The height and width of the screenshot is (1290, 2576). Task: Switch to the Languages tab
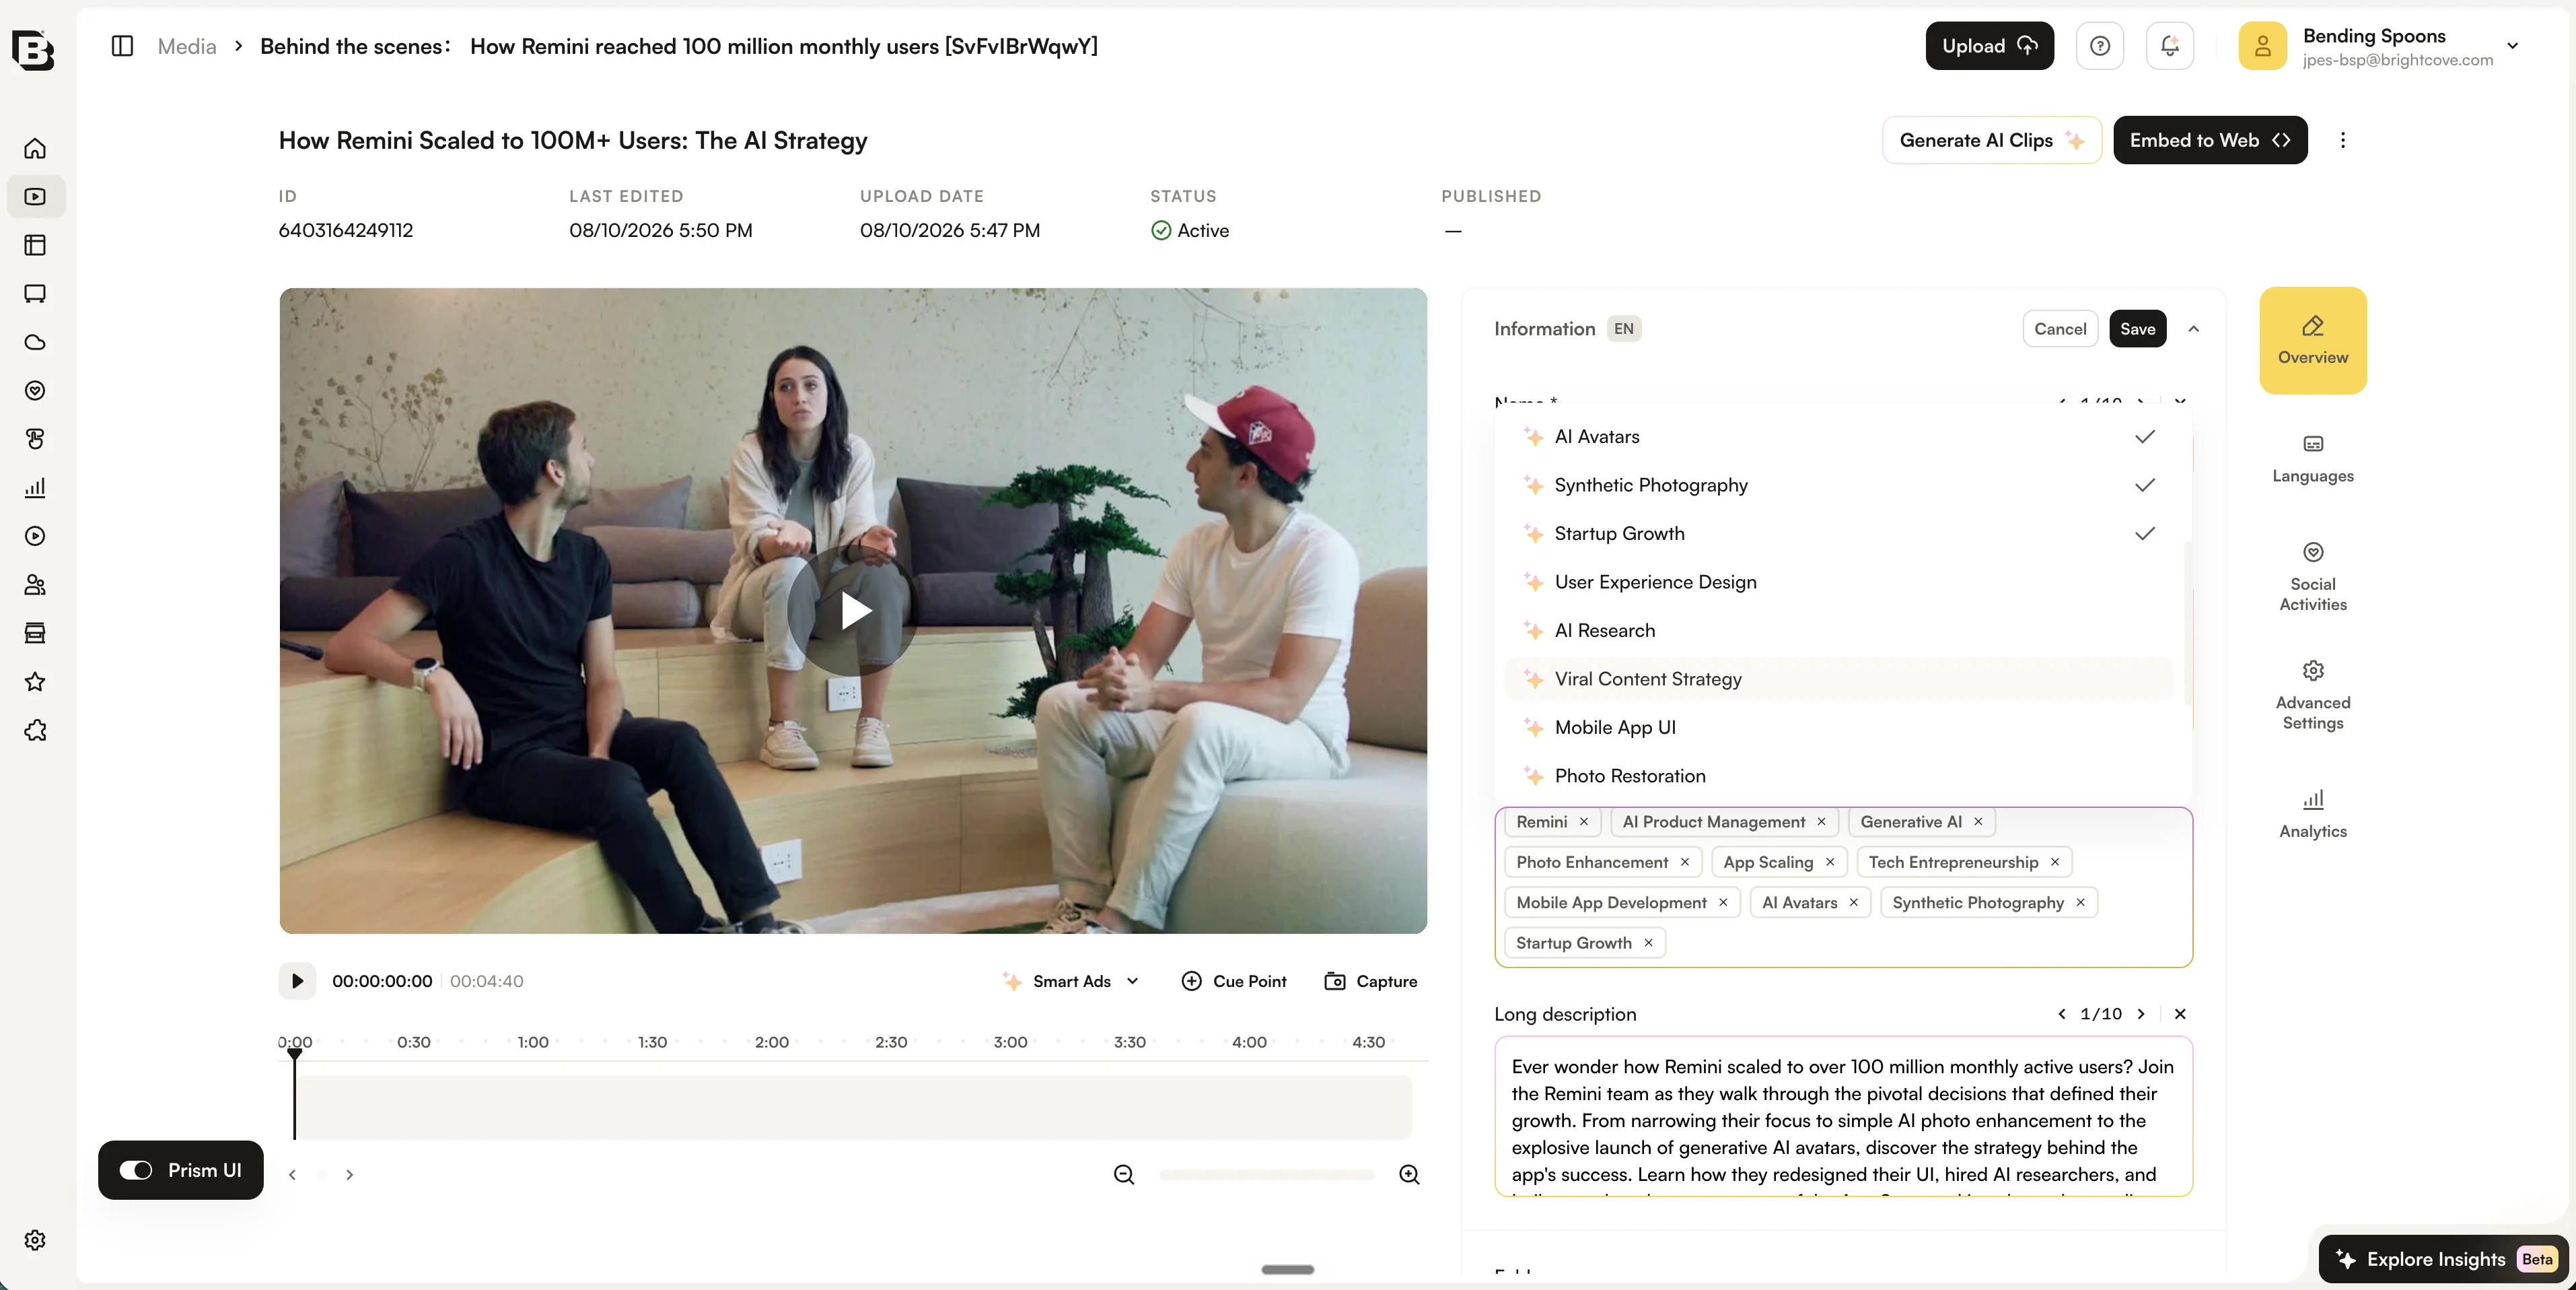pos(2312,459)
